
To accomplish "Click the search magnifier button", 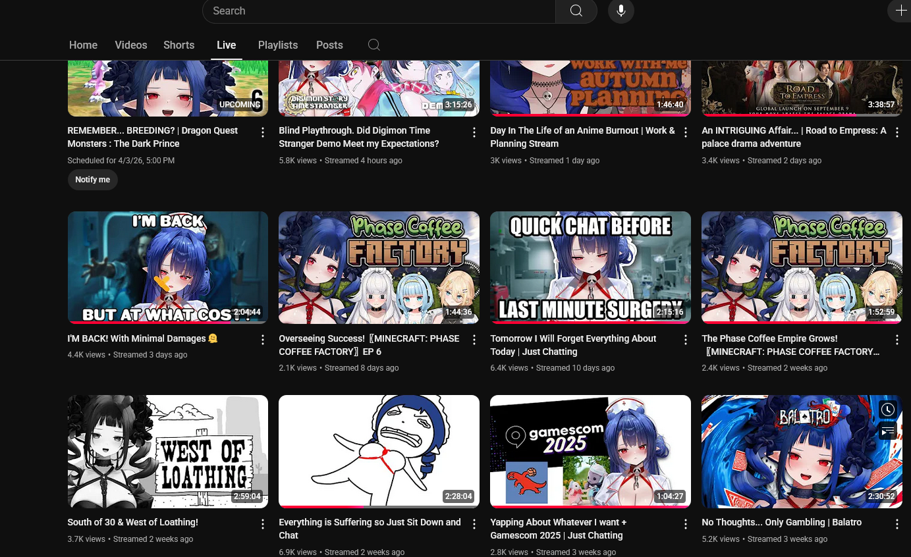I will [576, 11].
